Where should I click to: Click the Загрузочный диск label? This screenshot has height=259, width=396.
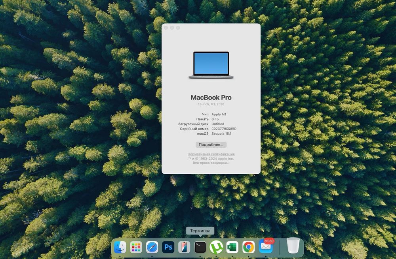(x=193, y=124)
